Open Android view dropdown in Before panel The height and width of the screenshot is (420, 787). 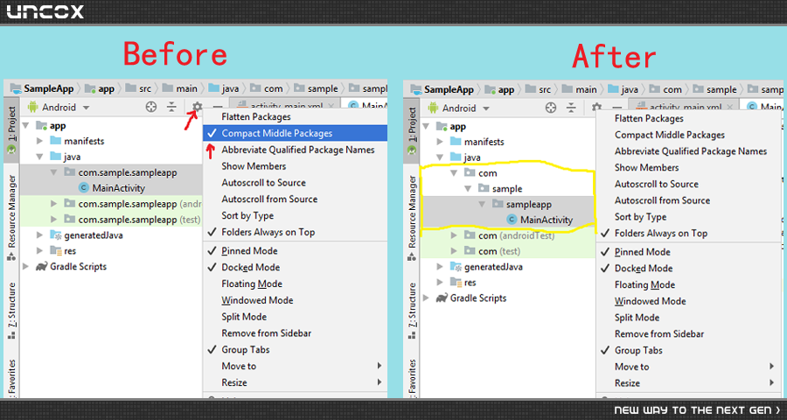(59, 107)
